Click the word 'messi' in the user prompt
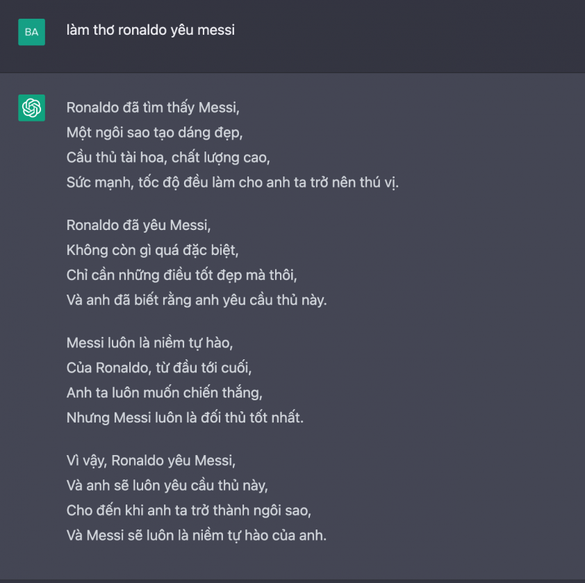 pyautogui.click(x=216, y=31)
